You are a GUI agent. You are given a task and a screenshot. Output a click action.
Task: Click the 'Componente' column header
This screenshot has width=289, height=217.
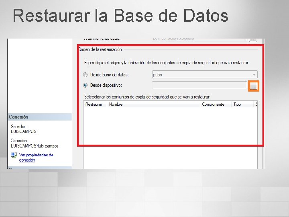tap(216, 104)
